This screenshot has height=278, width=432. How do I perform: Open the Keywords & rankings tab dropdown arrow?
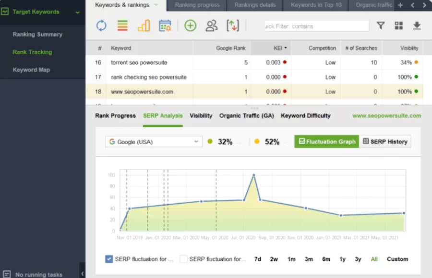[x=156, y=5]
